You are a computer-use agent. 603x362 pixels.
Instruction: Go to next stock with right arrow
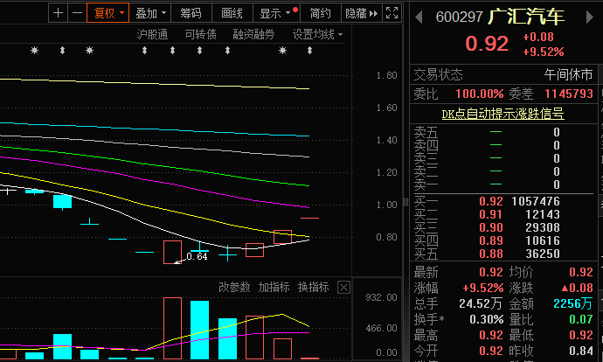point(589,17)
